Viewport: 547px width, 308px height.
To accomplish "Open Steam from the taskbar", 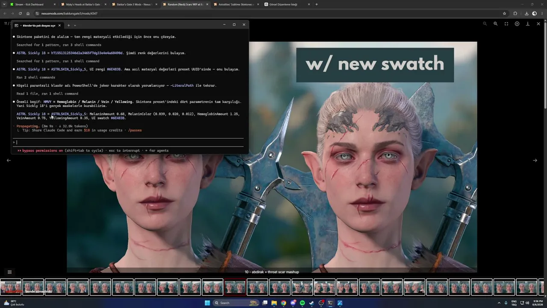I will coord(312,303).
